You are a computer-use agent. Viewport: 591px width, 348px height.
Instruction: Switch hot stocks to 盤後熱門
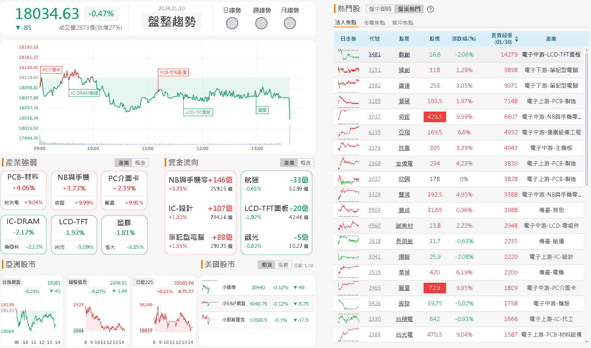409,9
